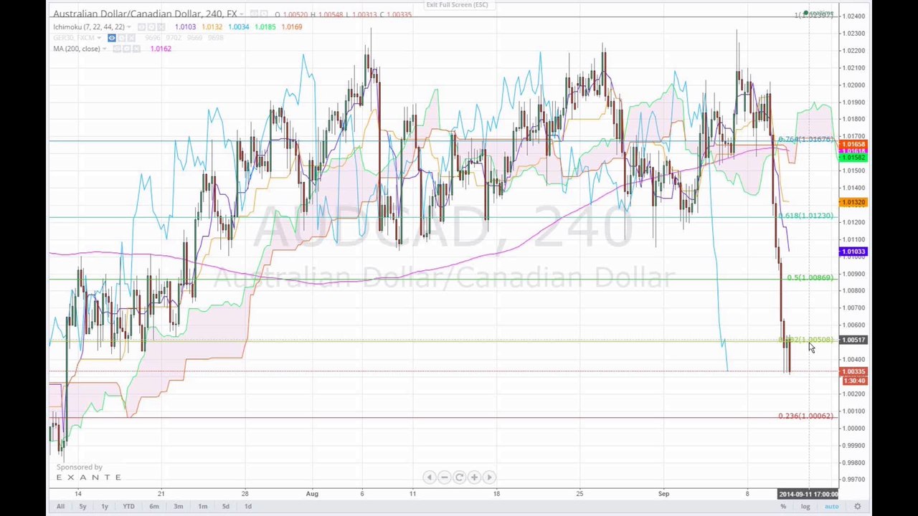
Task: Select the 6m time range
Action: pyautogui.click(x=154, y=507)
